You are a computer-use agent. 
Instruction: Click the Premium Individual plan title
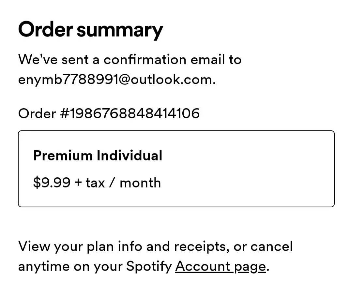(x=98, y=156)
